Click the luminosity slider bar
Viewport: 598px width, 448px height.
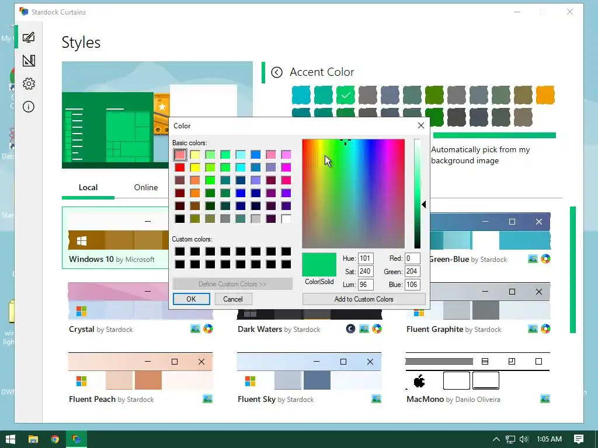click(417, 194)
